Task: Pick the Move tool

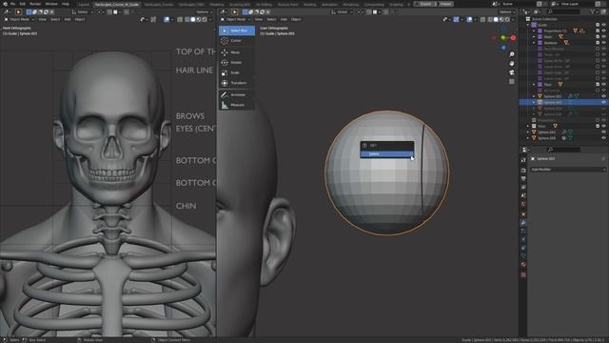Action: pyautogui.click(x=237, y=52)
